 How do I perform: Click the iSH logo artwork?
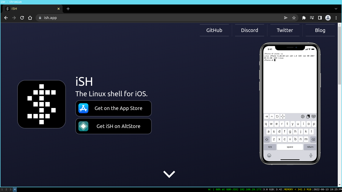coord(41,104)
